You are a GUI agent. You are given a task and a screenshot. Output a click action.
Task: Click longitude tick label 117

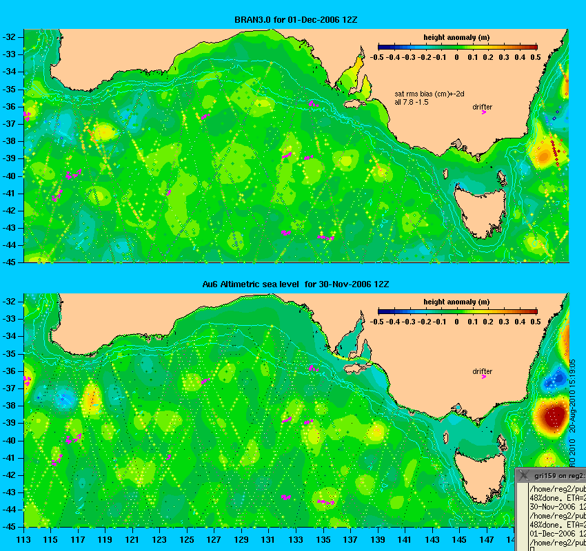coord(78,540)
